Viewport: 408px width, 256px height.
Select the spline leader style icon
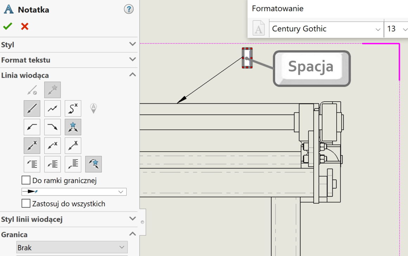[x=73, y=108]
